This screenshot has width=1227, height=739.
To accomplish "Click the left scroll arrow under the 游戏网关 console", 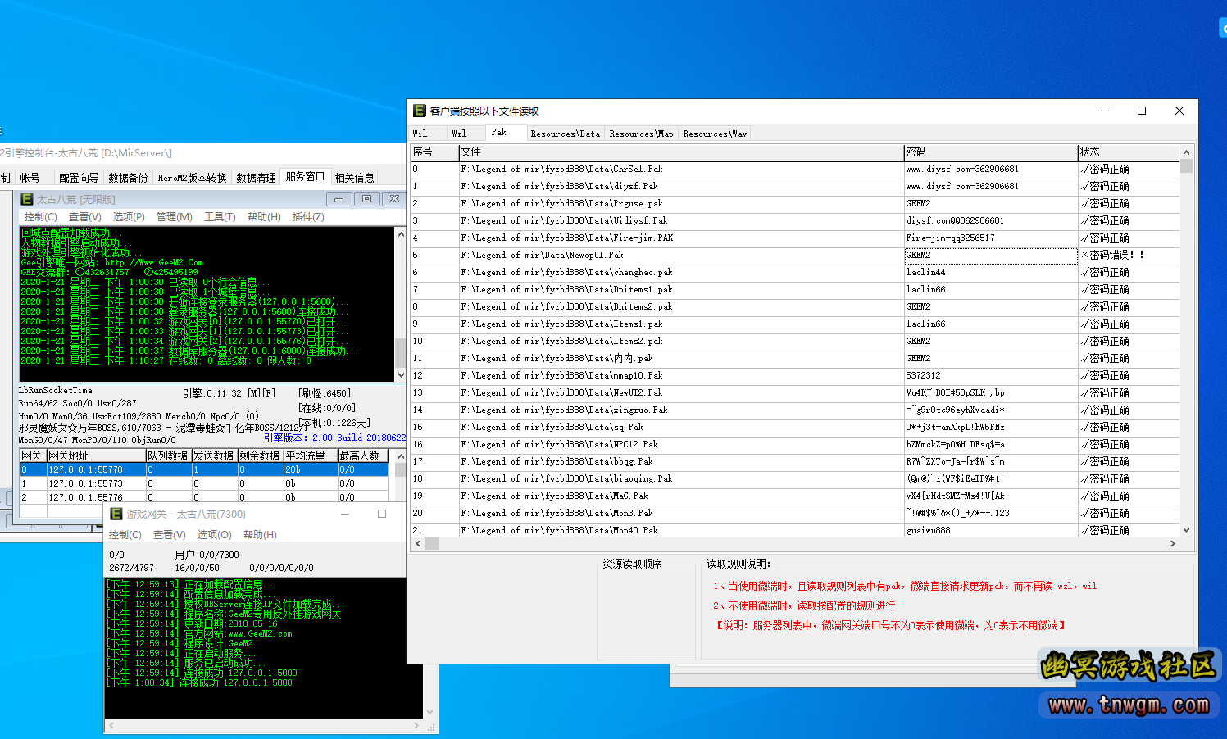I will point(112,726).
